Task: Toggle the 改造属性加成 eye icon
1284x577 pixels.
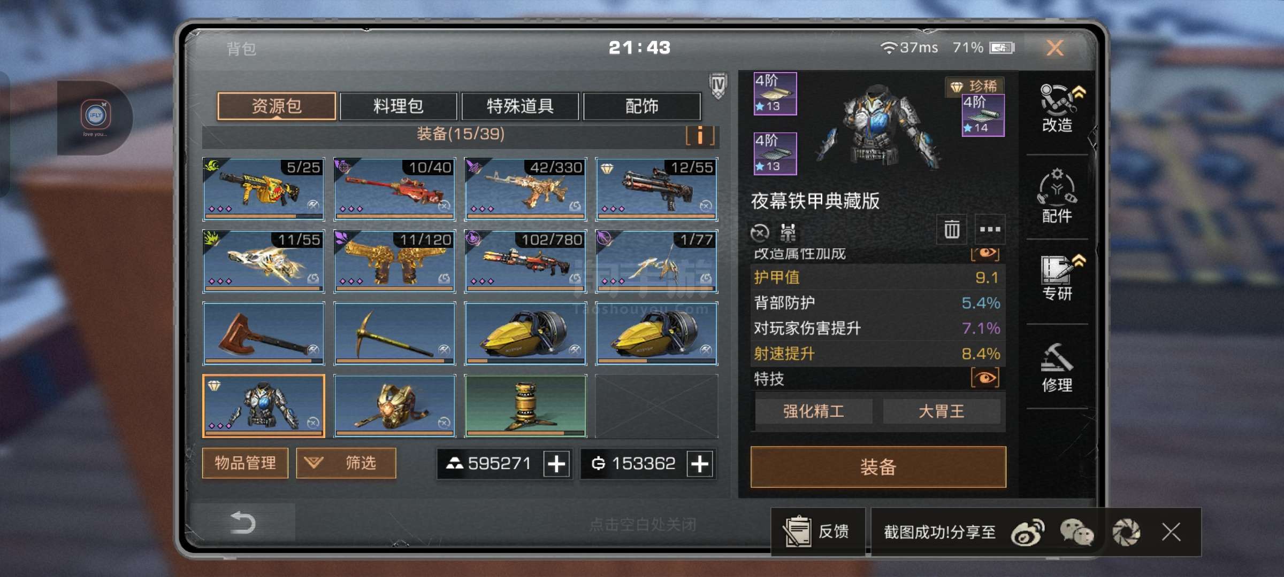Action: (x=985, y=253)
